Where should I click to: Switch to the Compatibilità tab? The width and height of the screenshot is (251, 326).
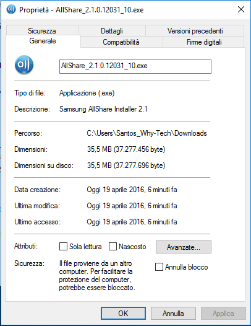pyautogui.click(x=122, y=42)
